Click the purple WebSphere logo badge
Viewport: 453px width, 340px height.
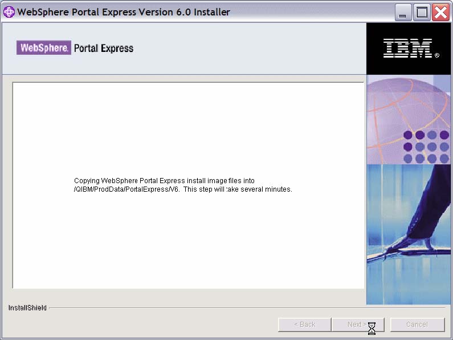pyautogui.click(x=44, y=48)
